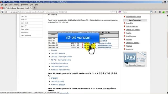Open the View menu
Image resolution: width=168 pixels, height=94 pixels.
[x=11, y=5]
